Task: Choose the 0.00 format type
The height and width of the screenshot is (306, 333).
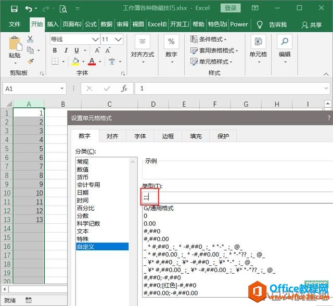Action: (150, 224)
